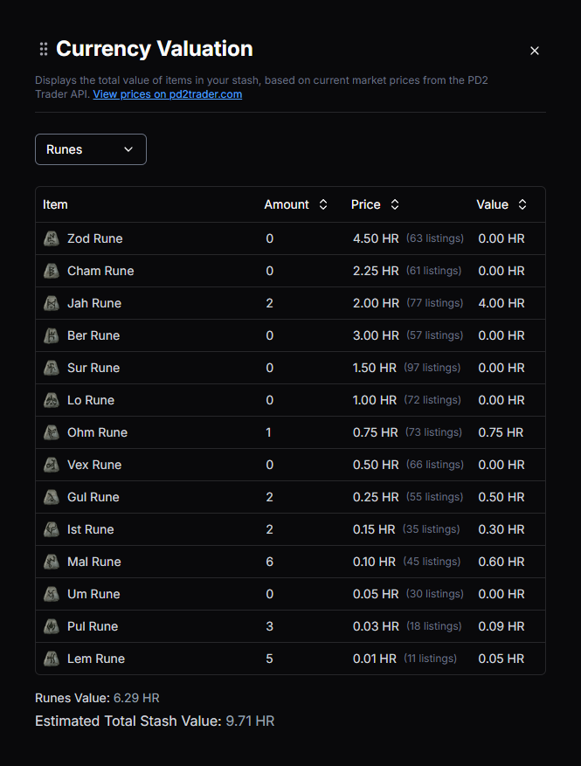Viewport: 581px width, 766px height.
Task: Select the Ist Rune name text
Action: (90, 529)
